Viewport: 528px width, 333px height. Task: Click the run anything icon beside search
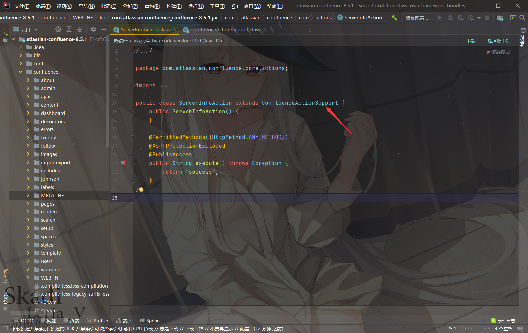pos(513,18)
